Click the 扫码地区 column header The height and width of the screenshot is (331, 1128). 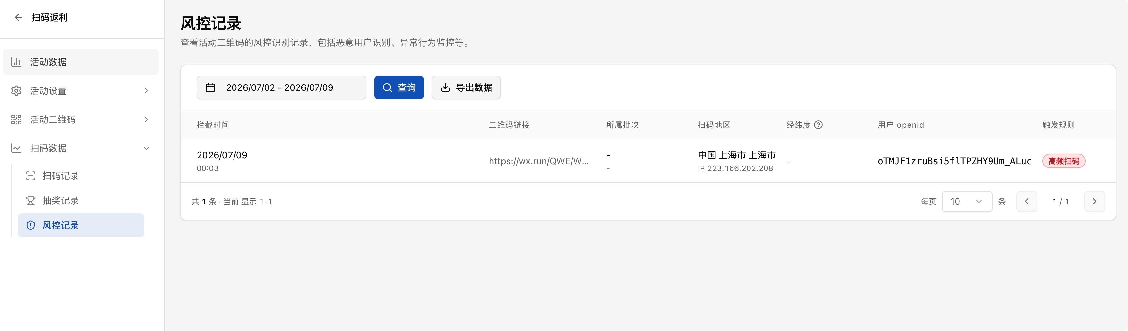coord(714,125)
